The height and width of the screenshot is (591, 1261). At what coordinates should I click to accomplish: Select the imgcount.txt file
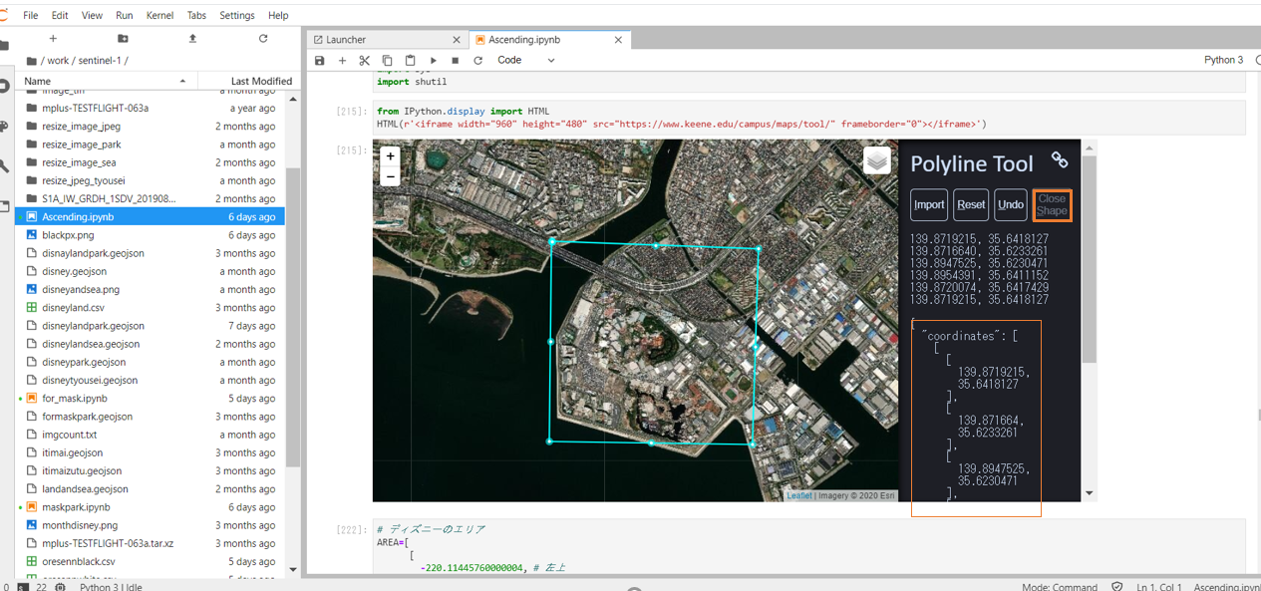[150, 435]
